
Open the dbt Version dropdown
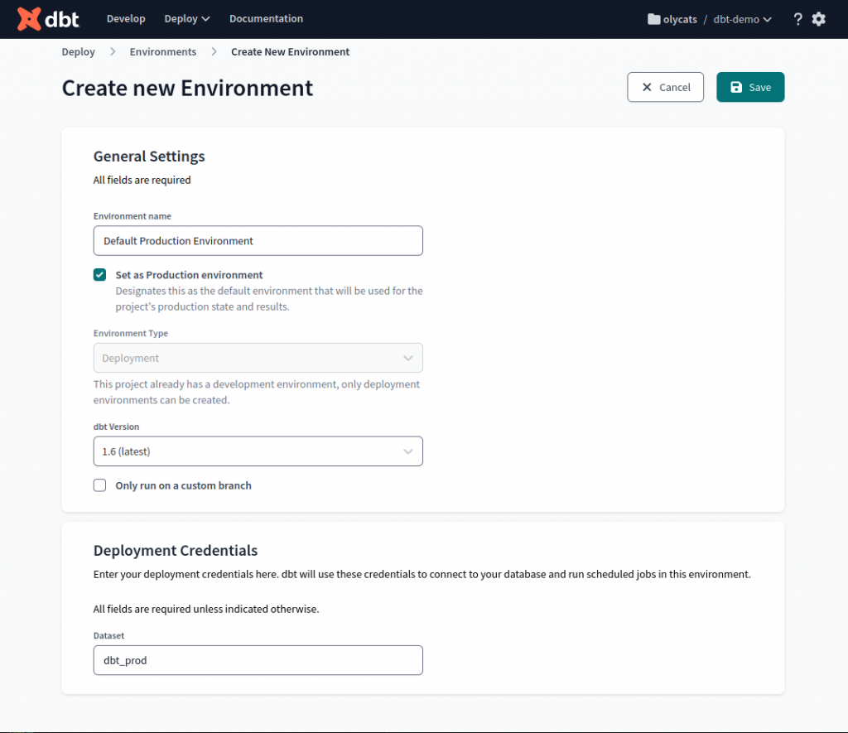click(258, 451)
